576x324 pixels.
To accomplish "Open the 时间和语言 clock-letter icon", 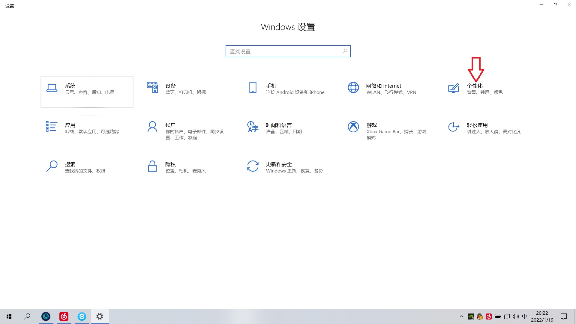I will [253, 127].
